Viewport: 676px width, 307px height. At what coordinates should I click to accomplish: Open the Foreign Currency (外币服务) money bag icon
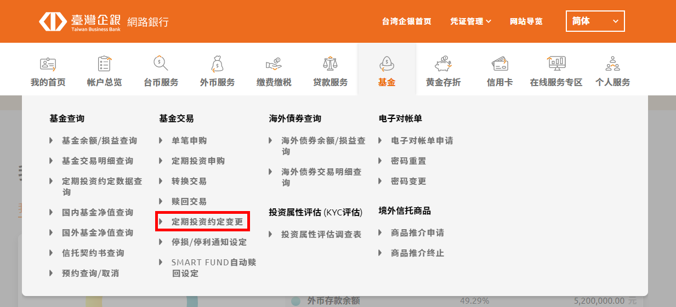217,64
